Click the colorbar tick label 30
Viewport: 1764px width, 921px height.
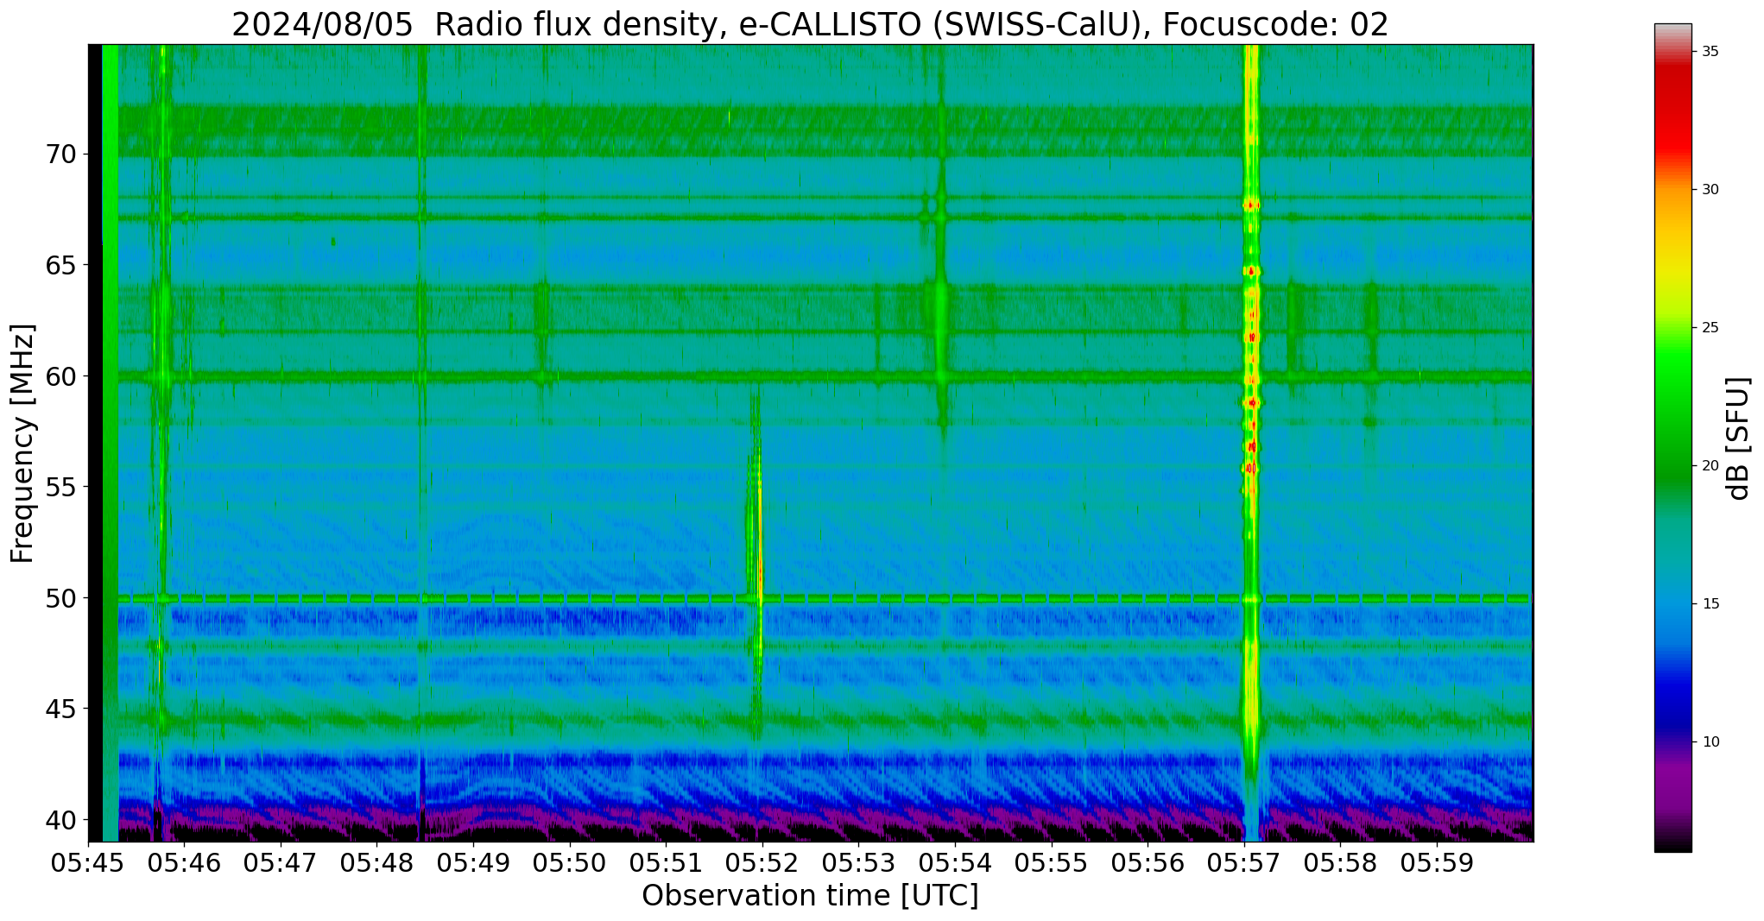[x=1710, y=189]
